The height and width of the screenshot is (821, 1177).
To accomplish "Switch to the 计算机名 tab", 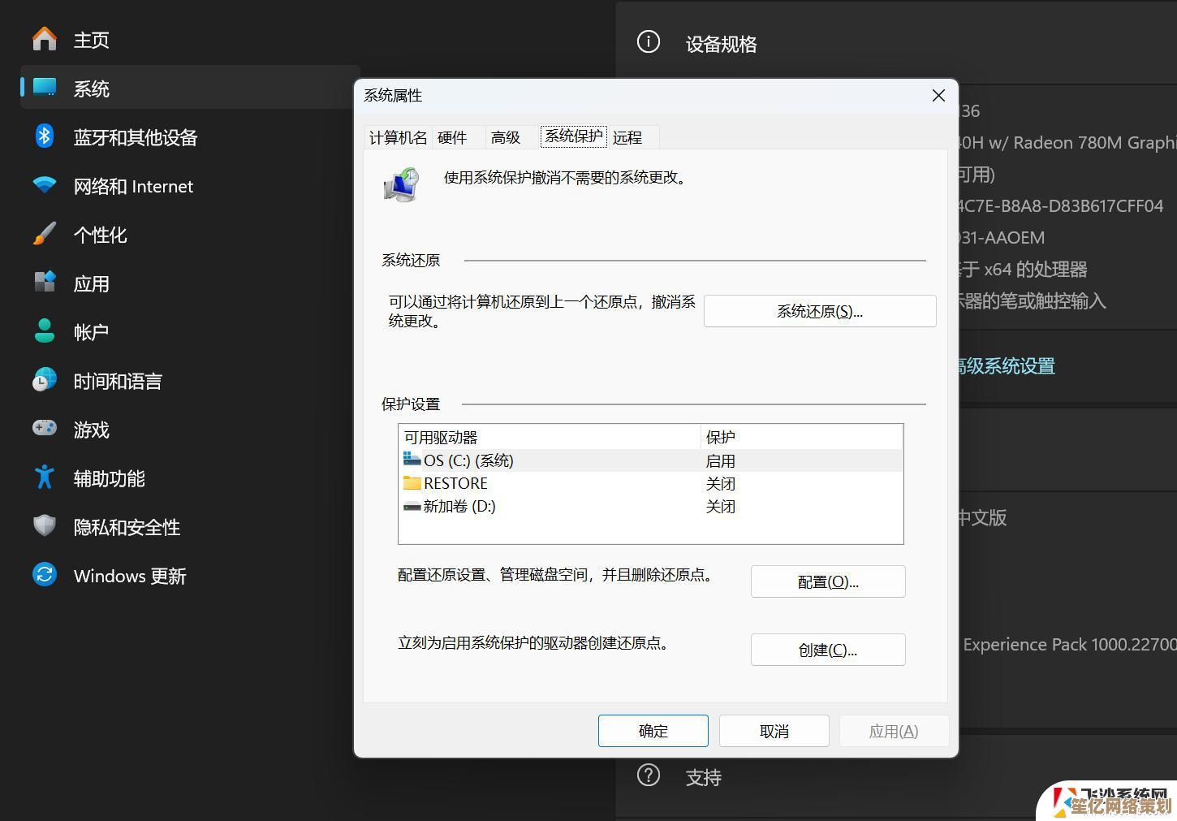I will point(398,138).
